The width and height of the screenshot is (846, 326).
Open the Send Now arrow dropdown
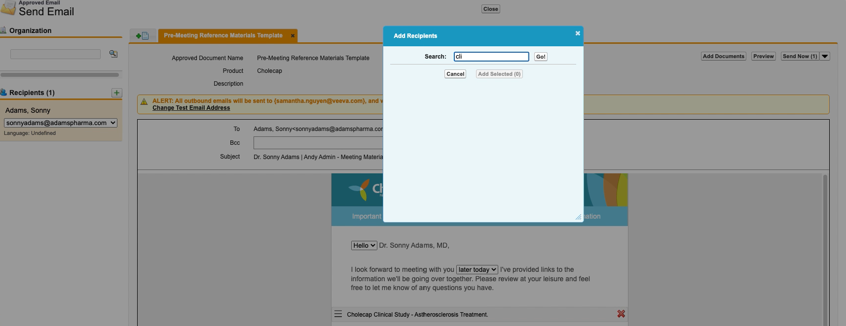pyautogui.click(x=825, y=57)
